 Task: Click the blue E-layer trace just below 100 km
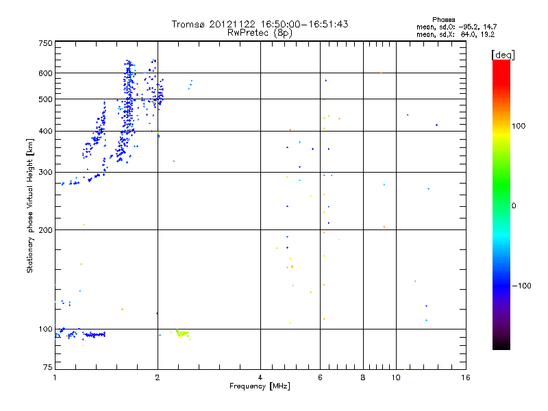pos(95,335)
